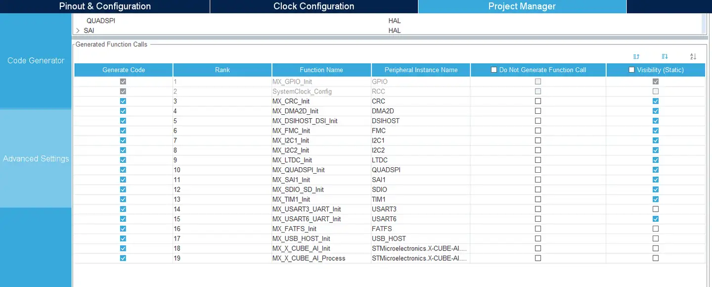712x287 pixels.
Task: Select the MX_X_CUBE_AI_Init function name cell
Action: (321, 248)
